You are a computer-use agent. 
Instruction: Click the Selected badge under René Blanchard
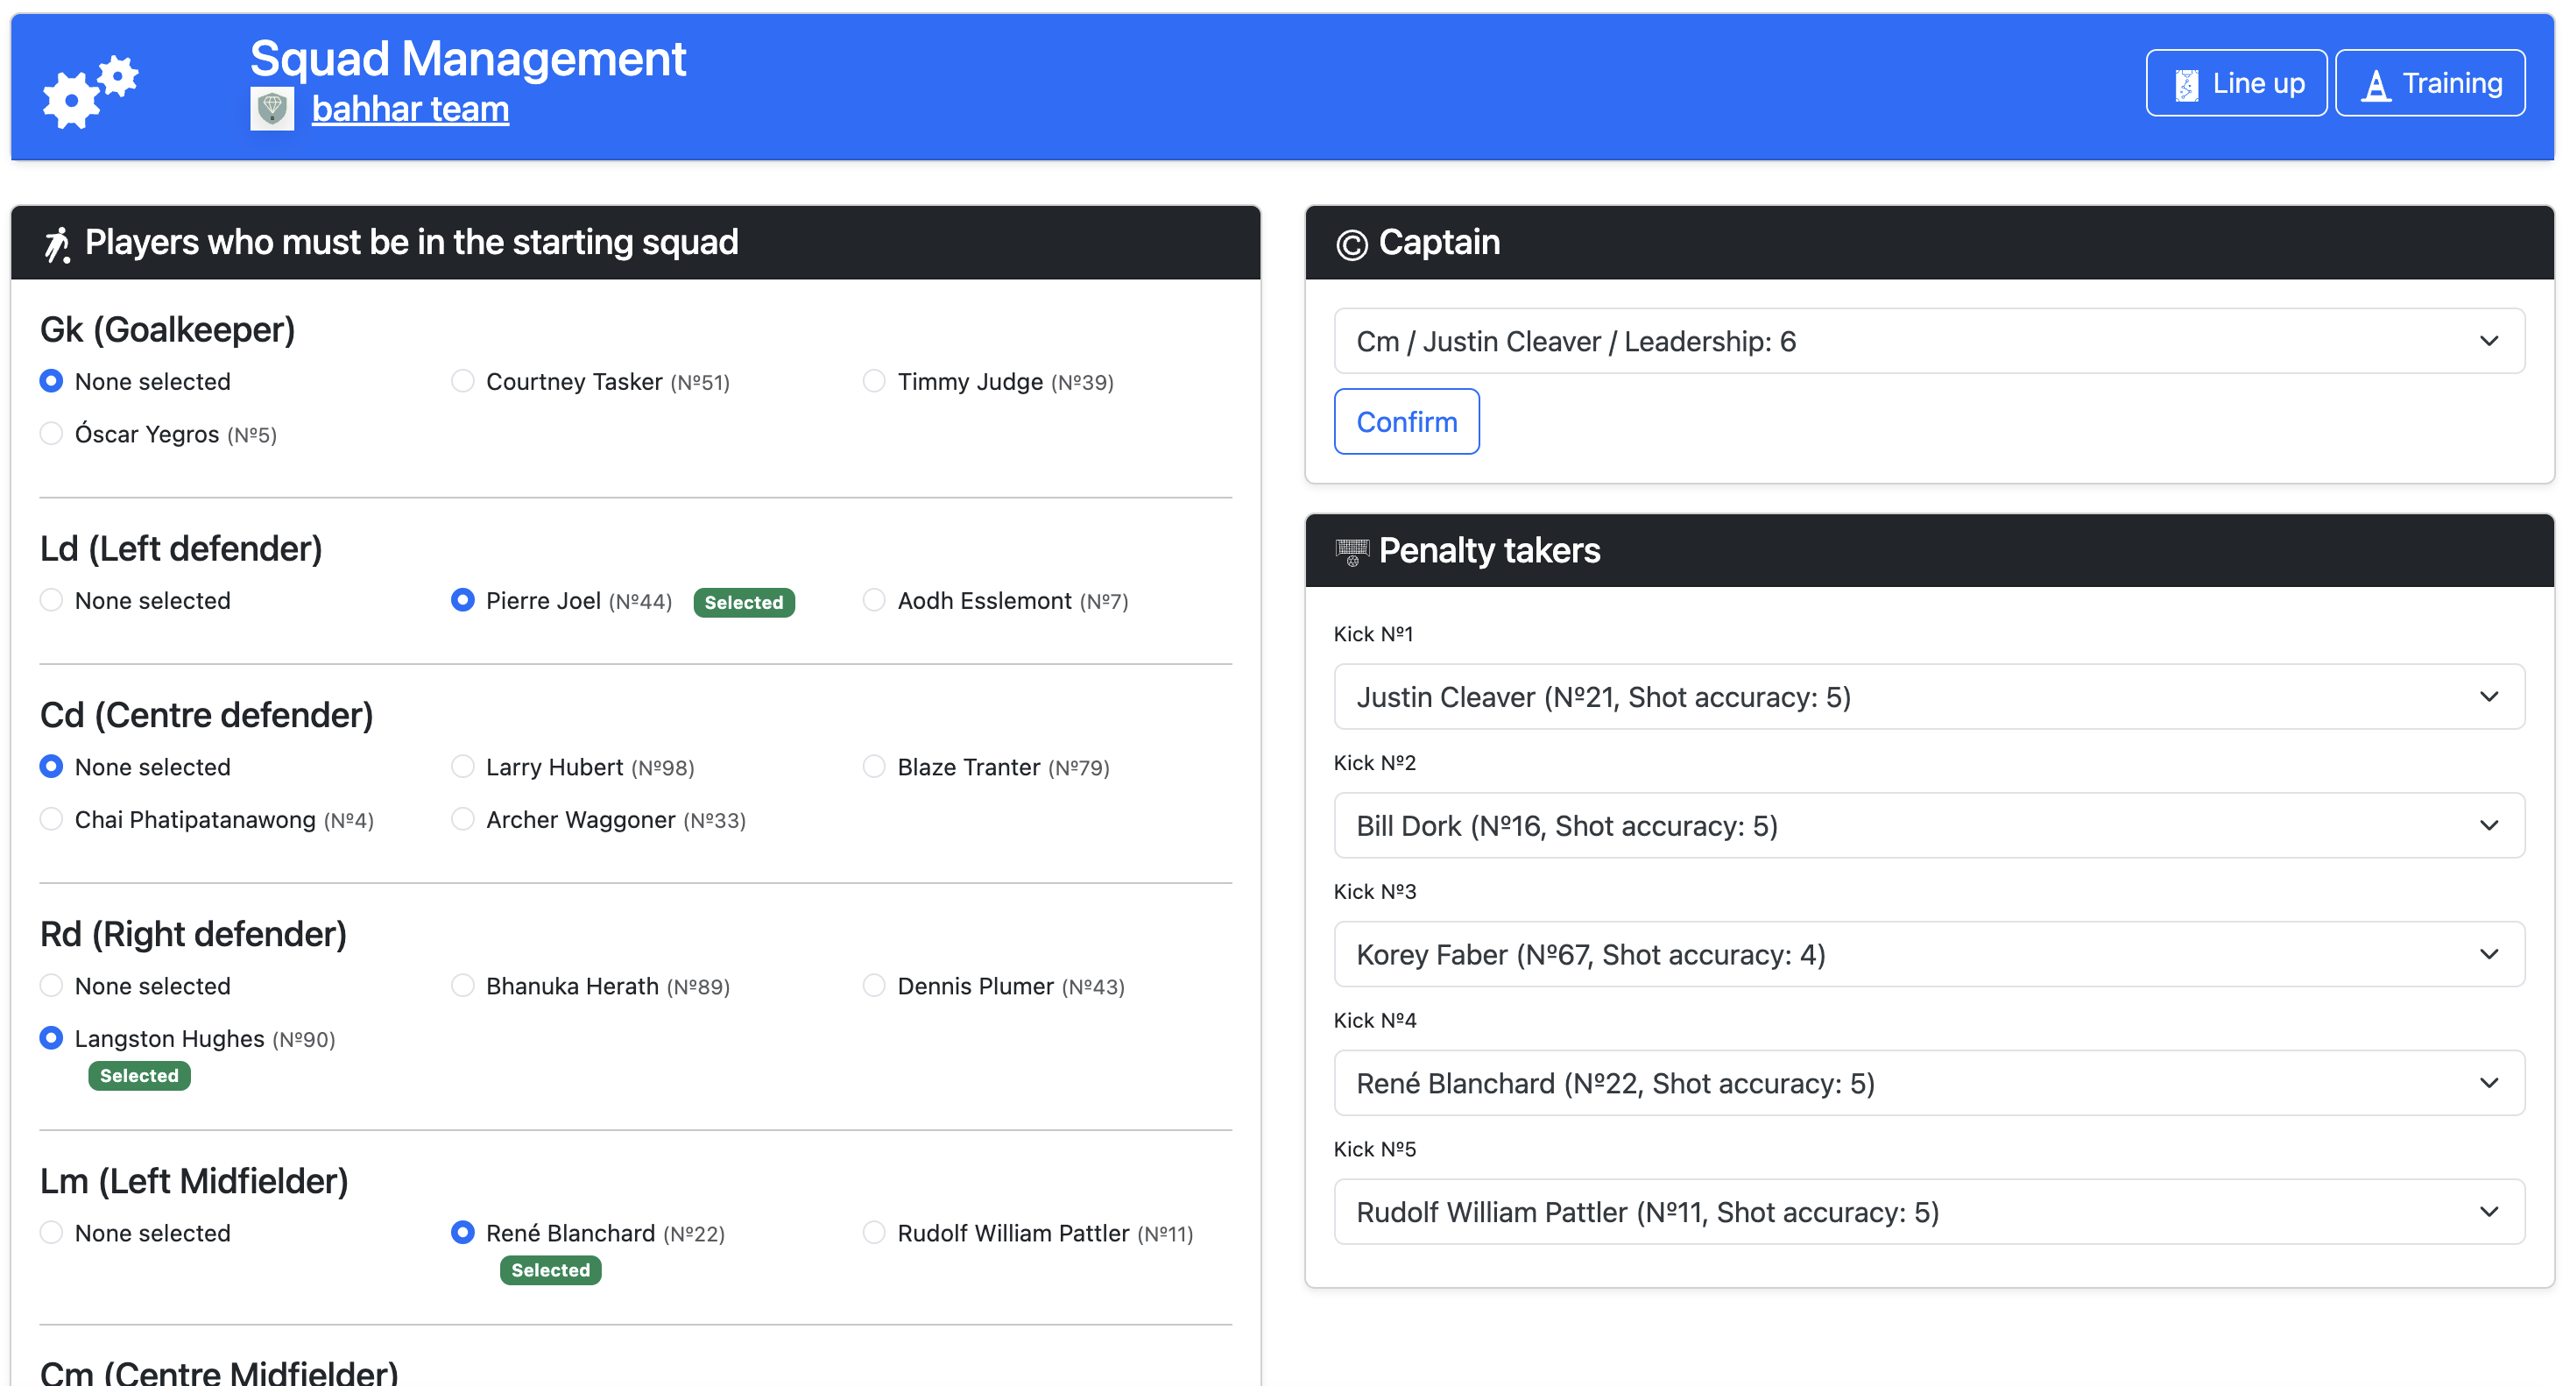click(x=550, y=1269)
